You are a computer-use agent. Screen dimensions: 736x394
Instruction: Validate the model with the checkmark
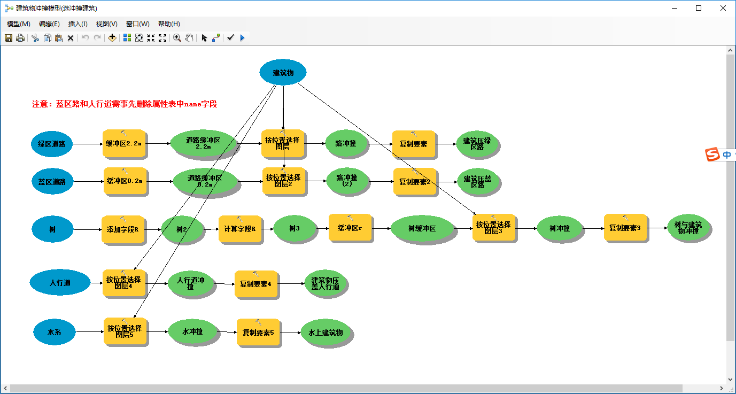point(230,38)
